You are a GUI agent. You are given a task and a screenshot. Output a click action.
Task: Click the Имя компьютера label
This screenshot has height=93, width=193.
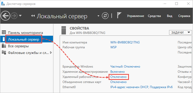(x=75, y=42)
